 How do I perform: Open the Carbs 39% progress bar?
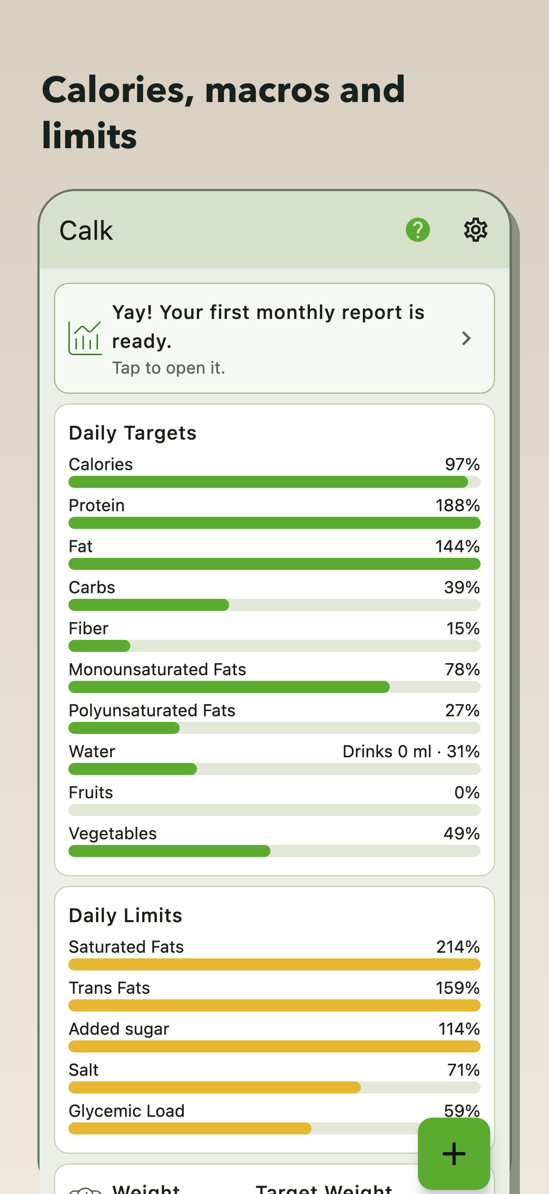pyautogui.click(x=274, y=605)
